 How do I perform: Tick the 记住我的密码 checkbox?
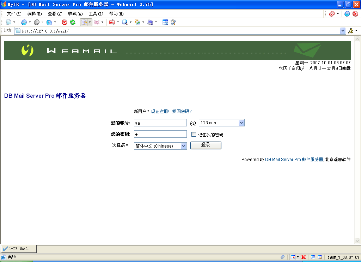pos(194,134)
